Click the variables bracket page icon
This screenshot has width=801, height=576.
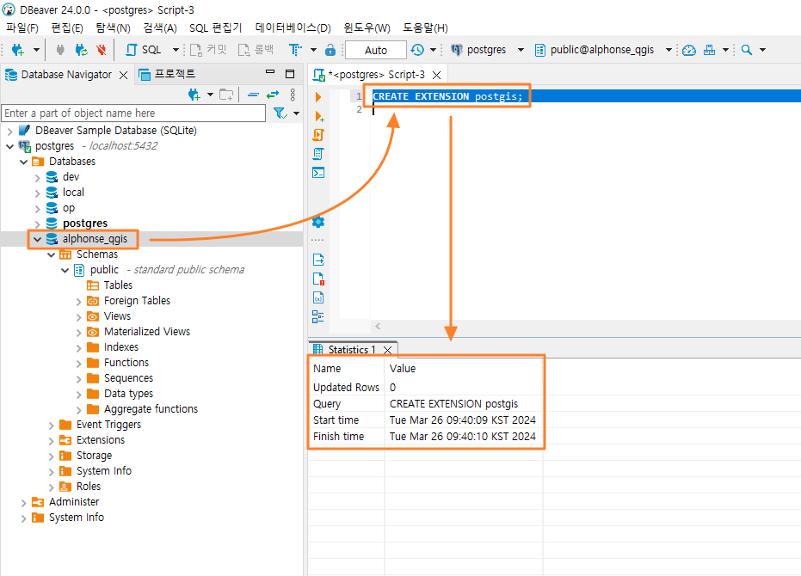click(x=318, y=297)
